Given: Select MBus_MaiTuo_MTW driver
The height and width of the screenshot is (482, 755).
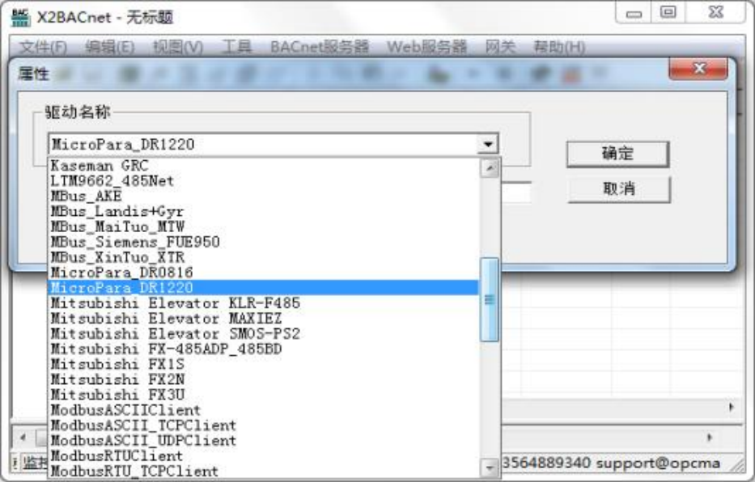Looking at the screenshot, I should (x=263, y=226).
